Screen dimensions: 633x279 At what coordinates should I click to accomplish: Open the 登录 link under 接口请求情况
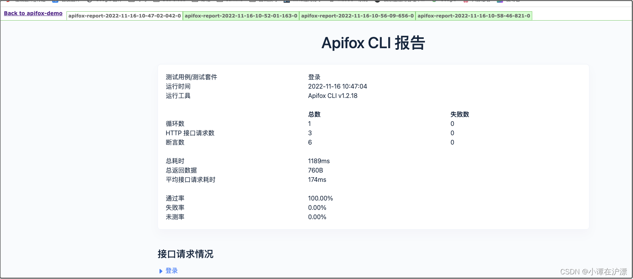(x=172, y=271)
